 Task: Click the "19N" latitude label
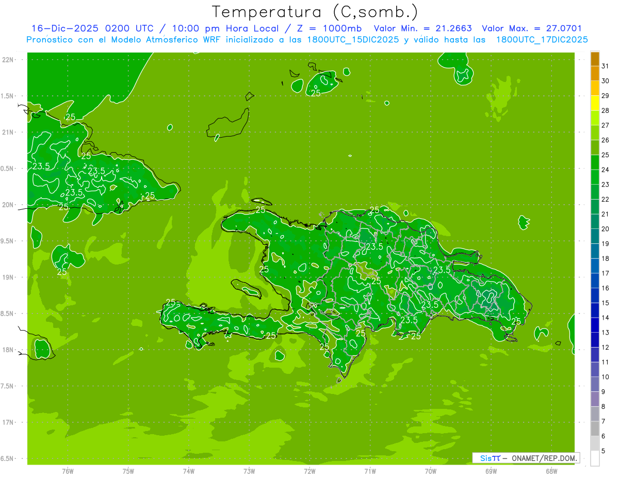pos(9,277)
